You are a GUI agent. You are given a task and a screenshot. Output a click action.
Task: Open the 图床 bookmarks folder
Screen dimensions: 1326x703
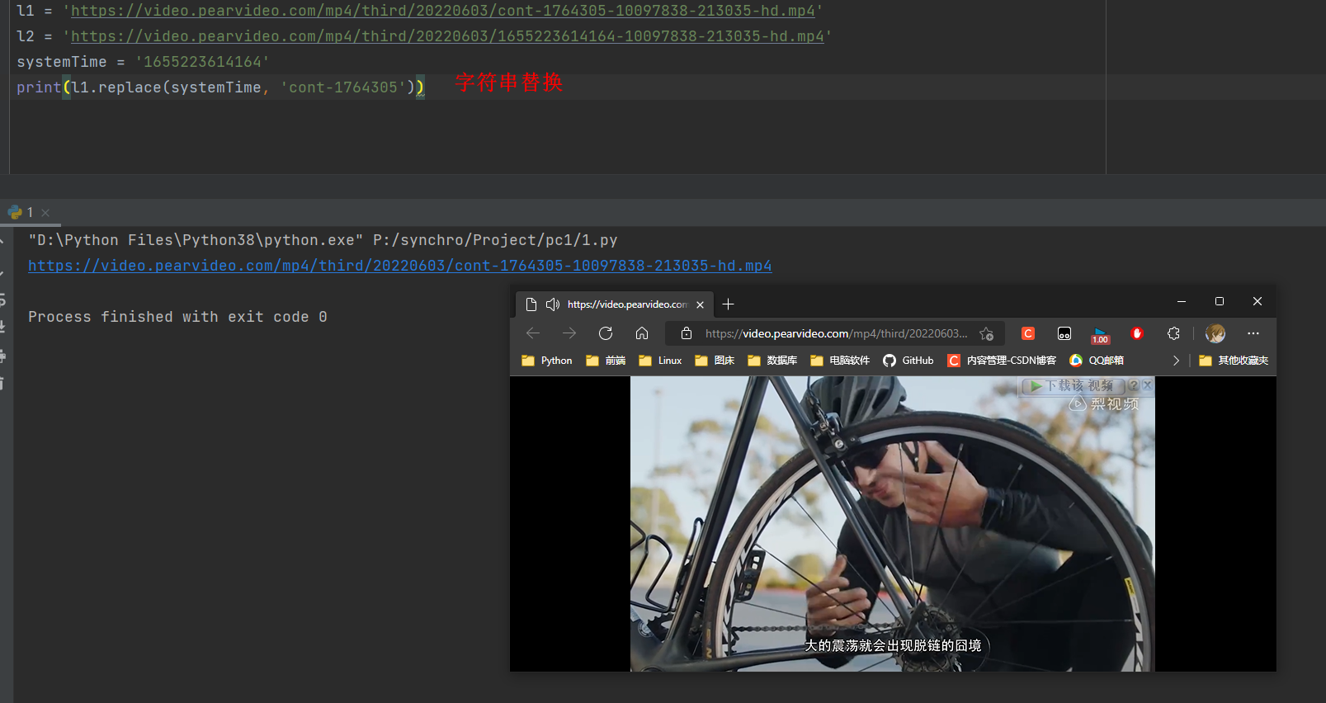715,361
